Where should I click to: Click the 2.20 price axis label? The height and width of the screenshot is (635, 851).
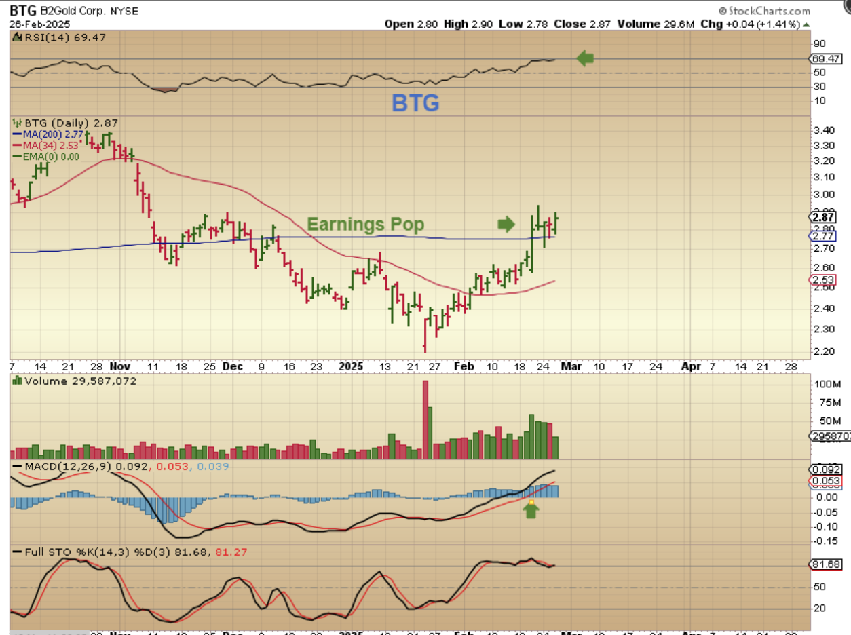tap(825, 351)
